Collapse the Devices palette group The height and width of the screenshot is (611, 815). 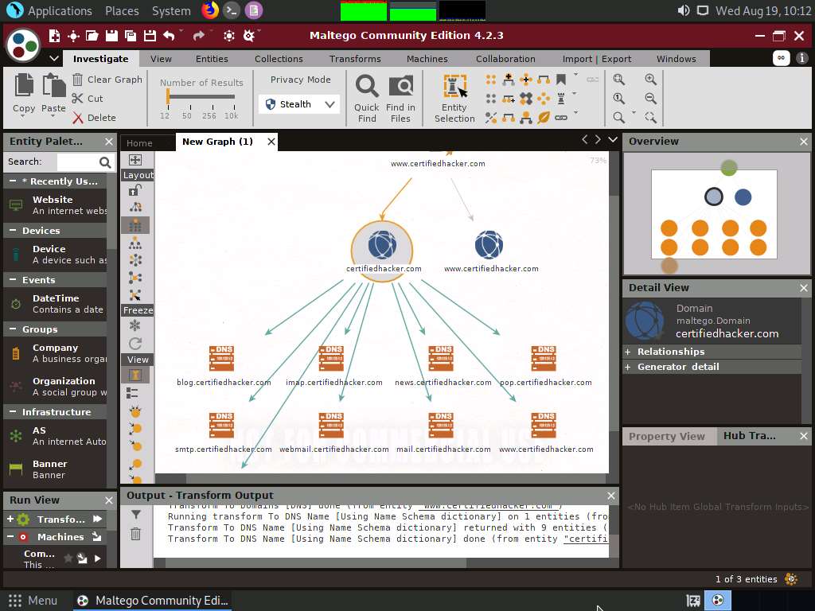[x=13, y=230]
